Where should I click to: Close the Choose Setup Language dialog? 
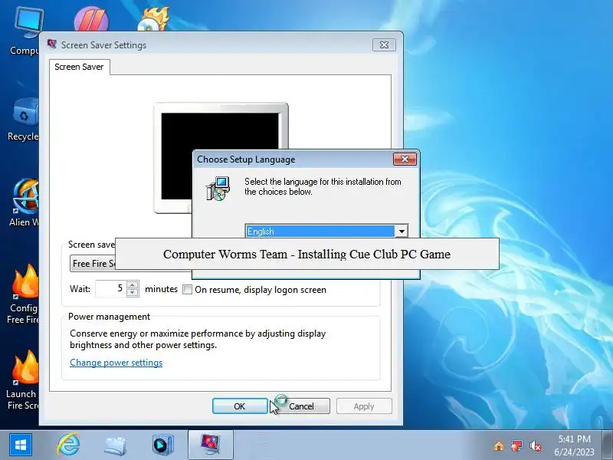(405, 159)
